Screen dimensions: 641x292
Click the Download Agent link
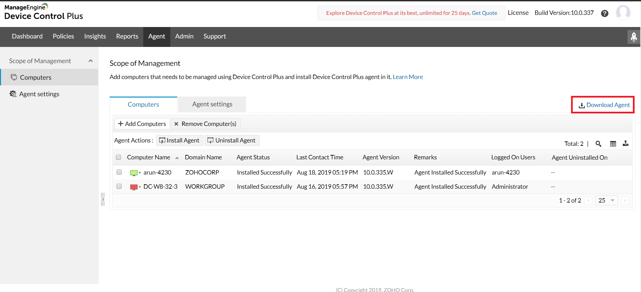pyautogui.click(x=604, y=105)
